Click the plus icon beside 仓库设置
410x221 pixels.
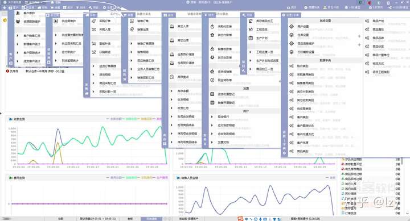pyautogui.click(x=359, y=36)
